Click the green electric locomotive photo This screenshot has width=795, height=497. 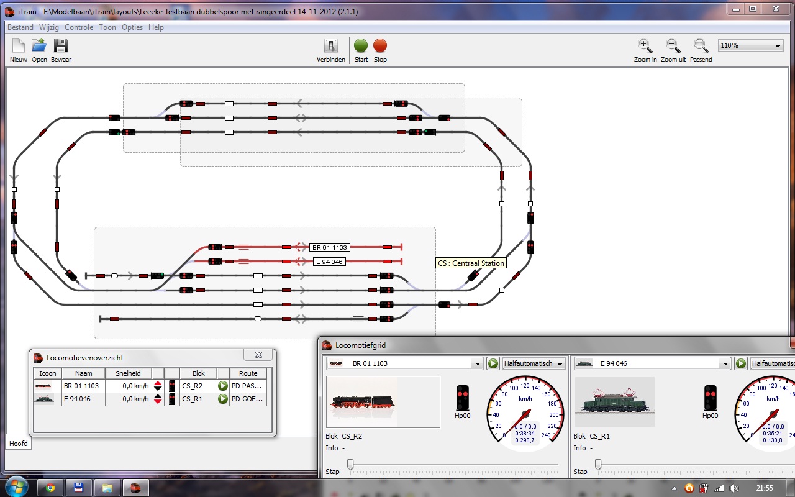coord(615,401)
